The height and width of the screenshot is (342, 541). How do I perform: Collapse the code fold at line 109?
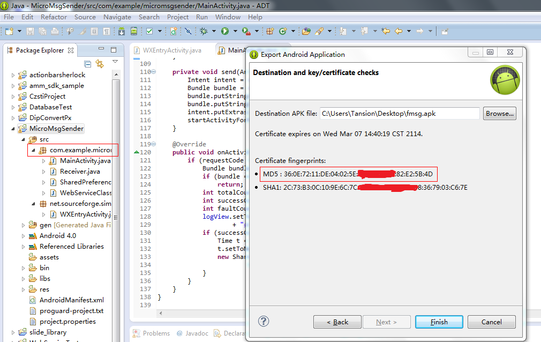click(x=154, y=72)
